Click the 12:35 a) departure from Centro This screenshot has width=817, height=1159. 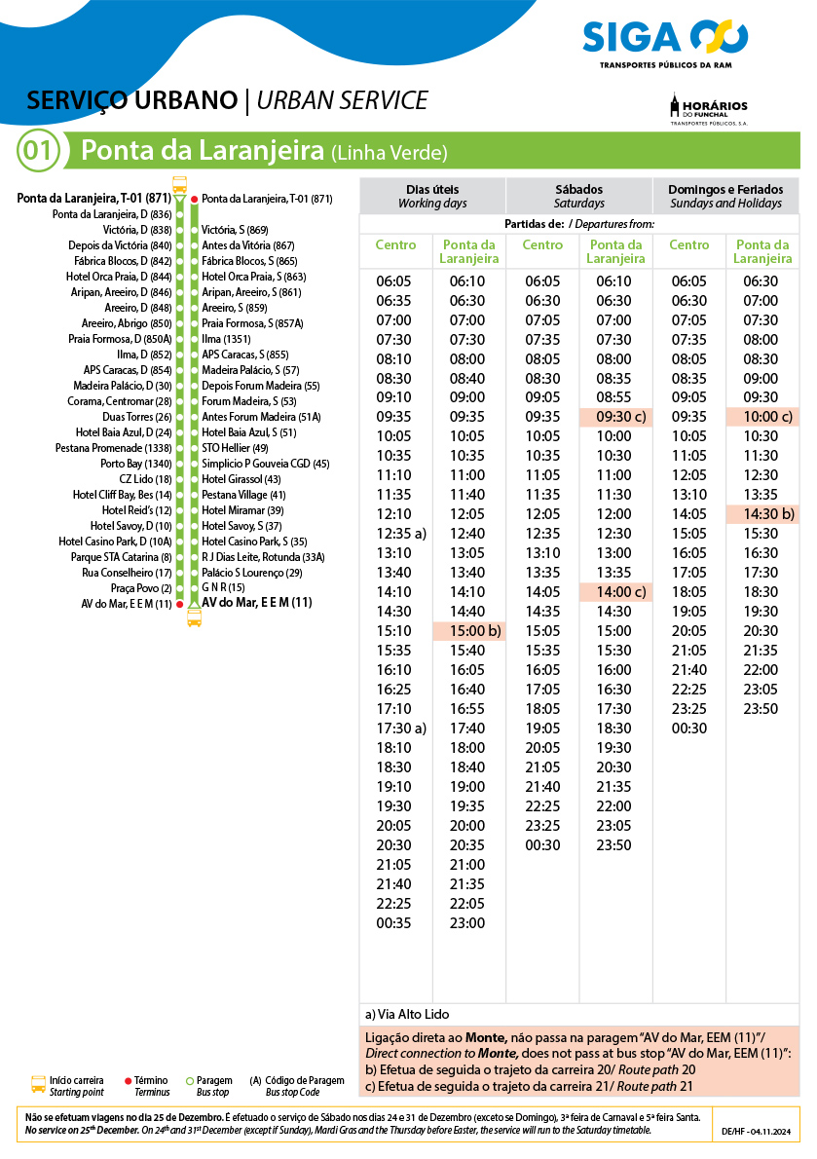[x=399, y=534]
